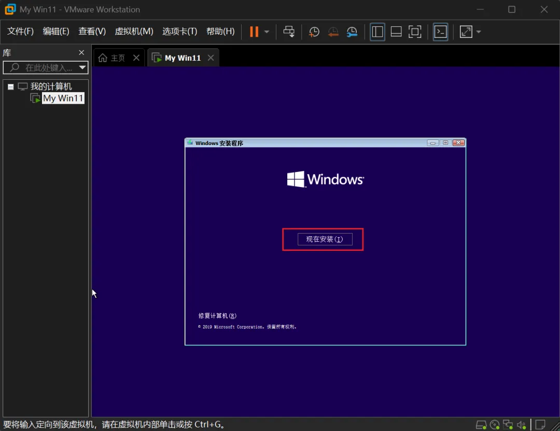Open the 文件(F) menu
Screen dimensions: 560x431
[x=20, y=32]
